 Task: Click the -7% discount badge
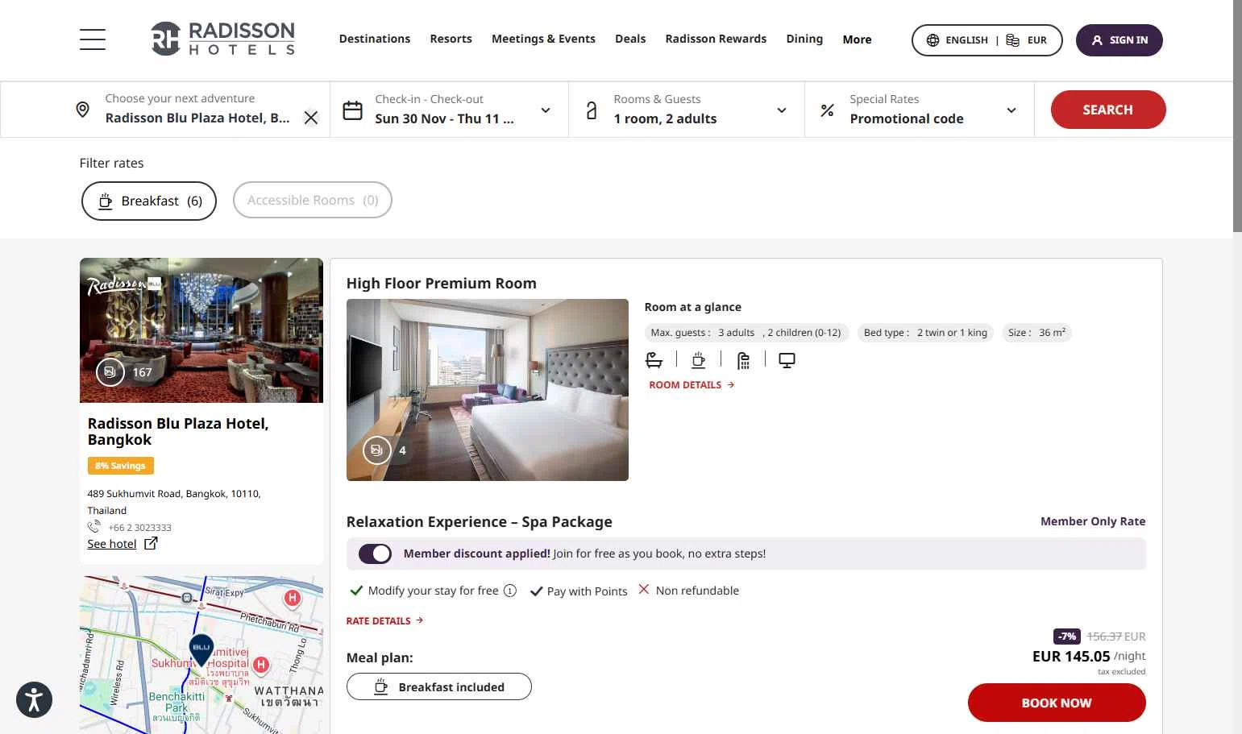coord(1067,637)
